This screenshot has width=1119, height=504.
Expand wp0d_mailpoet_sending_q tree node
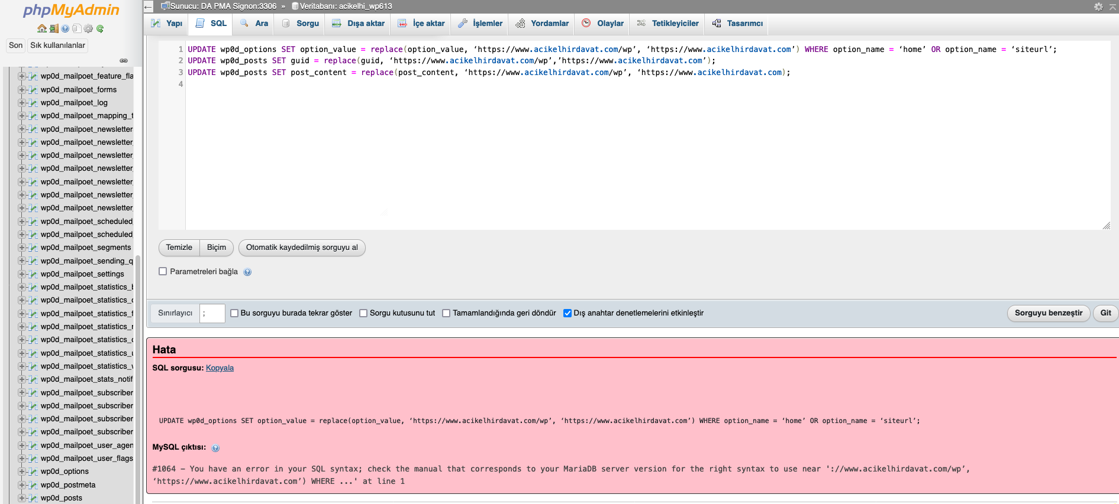tap(22, 261)
